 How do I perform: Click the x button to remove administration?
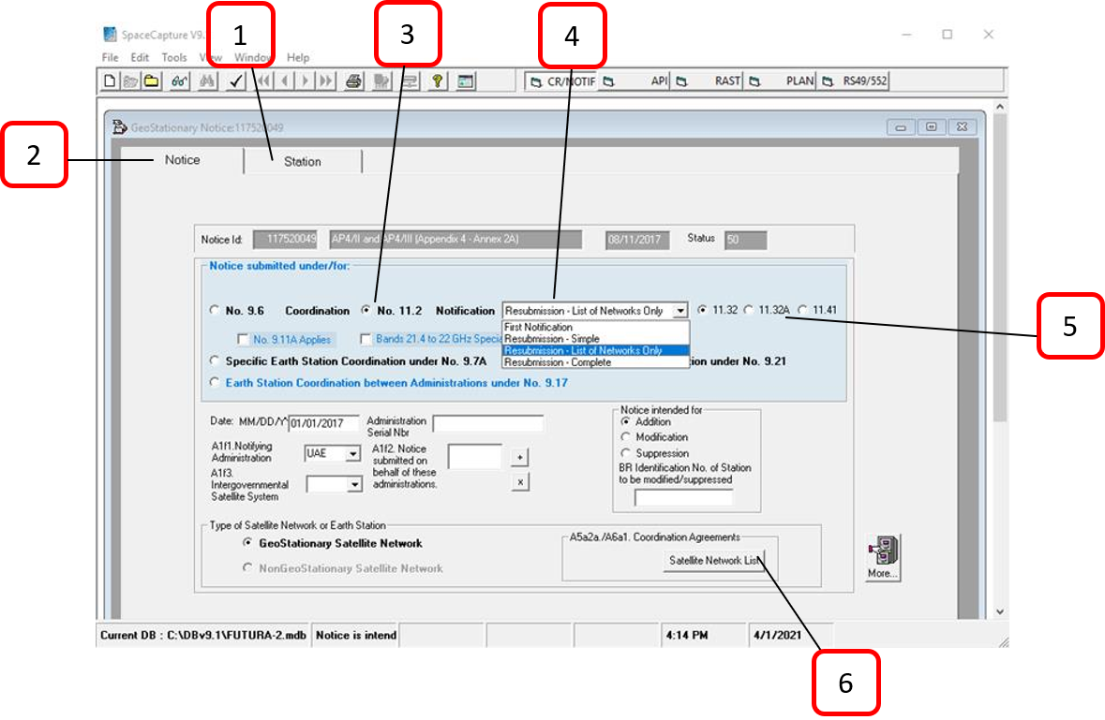coord(520,482)
